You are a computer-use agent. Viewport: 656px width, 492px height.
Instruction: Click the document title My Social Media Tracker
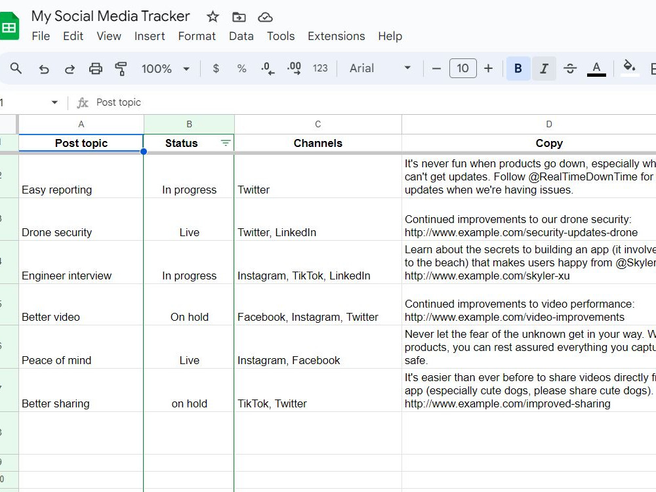110,16
